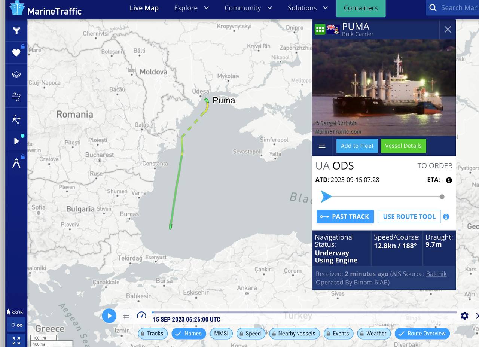479x347 pixels.
Task: Select the distance measuring compass tool
Action: (x=16, y=163)
